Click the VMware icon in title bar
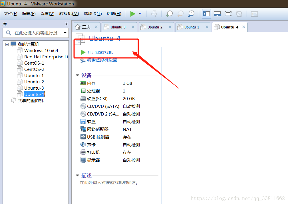The width and height of the screenshot is (288, 204). click(x=3, y=3)
